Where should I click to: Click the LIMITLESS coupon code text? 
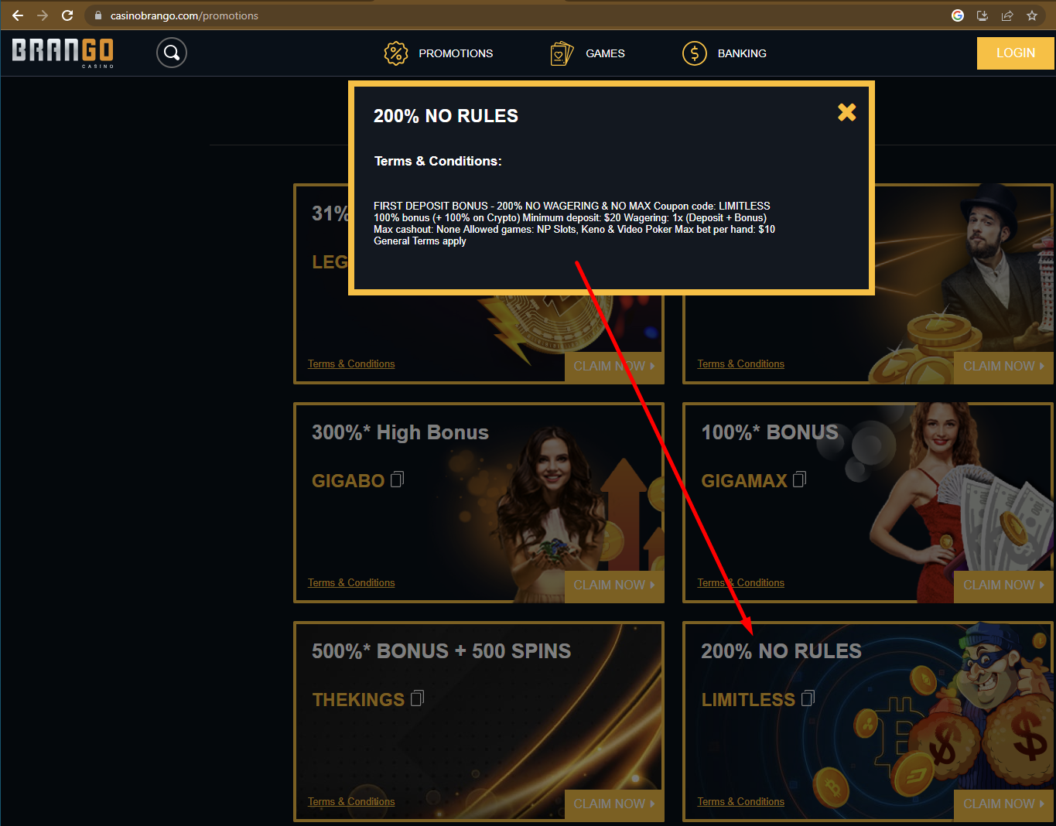coord(748,700)
